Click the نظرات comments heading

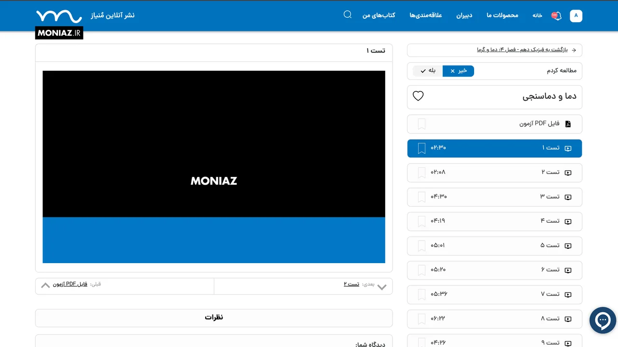214,318
